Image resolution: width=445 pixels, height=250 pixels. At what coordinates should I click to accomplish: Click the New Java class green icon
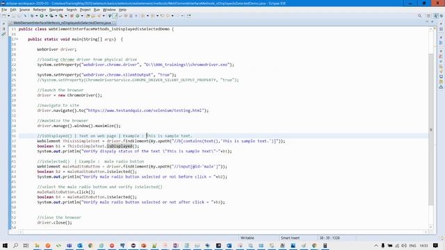[x=77, y=16]
